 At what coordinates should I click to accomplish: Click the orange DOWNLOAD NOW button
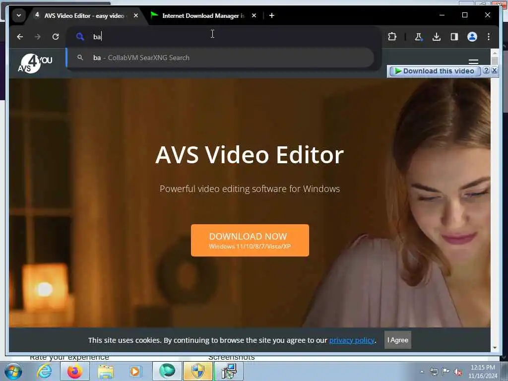[x=250, y=241]
